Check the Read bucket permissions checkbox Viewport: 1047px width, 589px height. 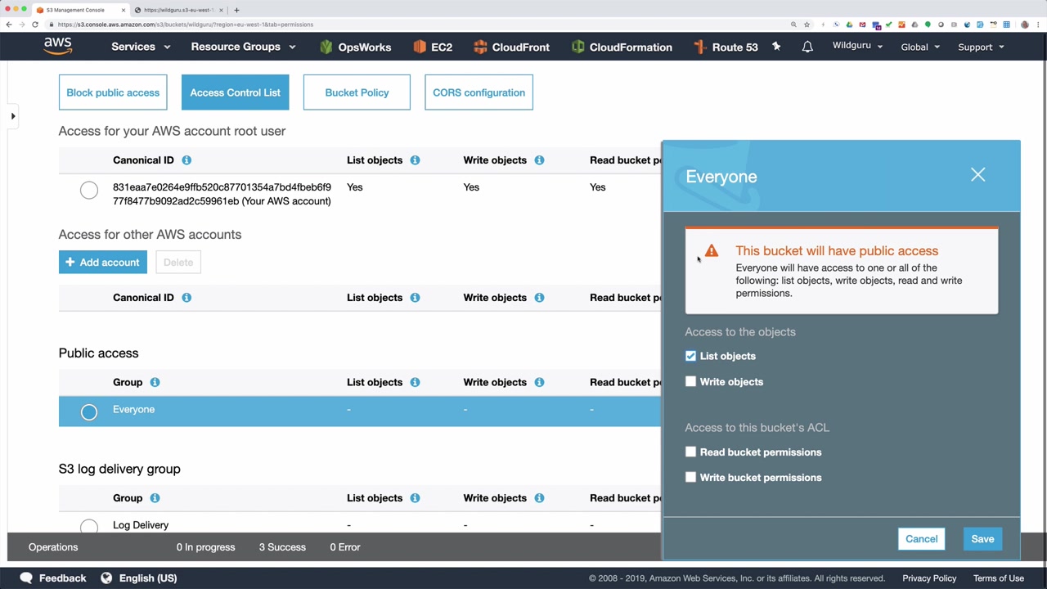click(x=691, y=452)
